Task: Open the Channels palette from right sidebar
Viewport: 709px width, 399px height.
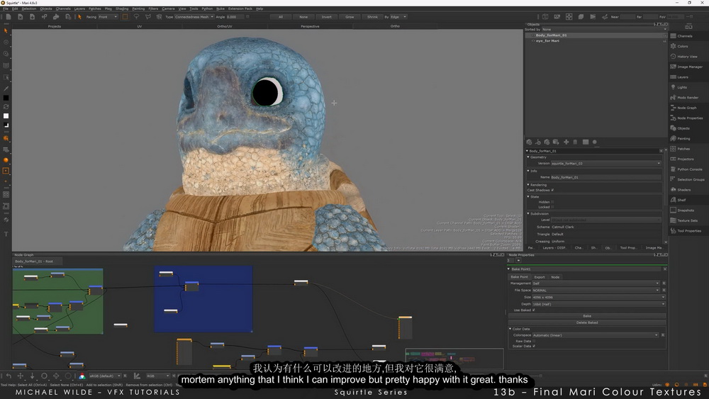Action: 684,35
